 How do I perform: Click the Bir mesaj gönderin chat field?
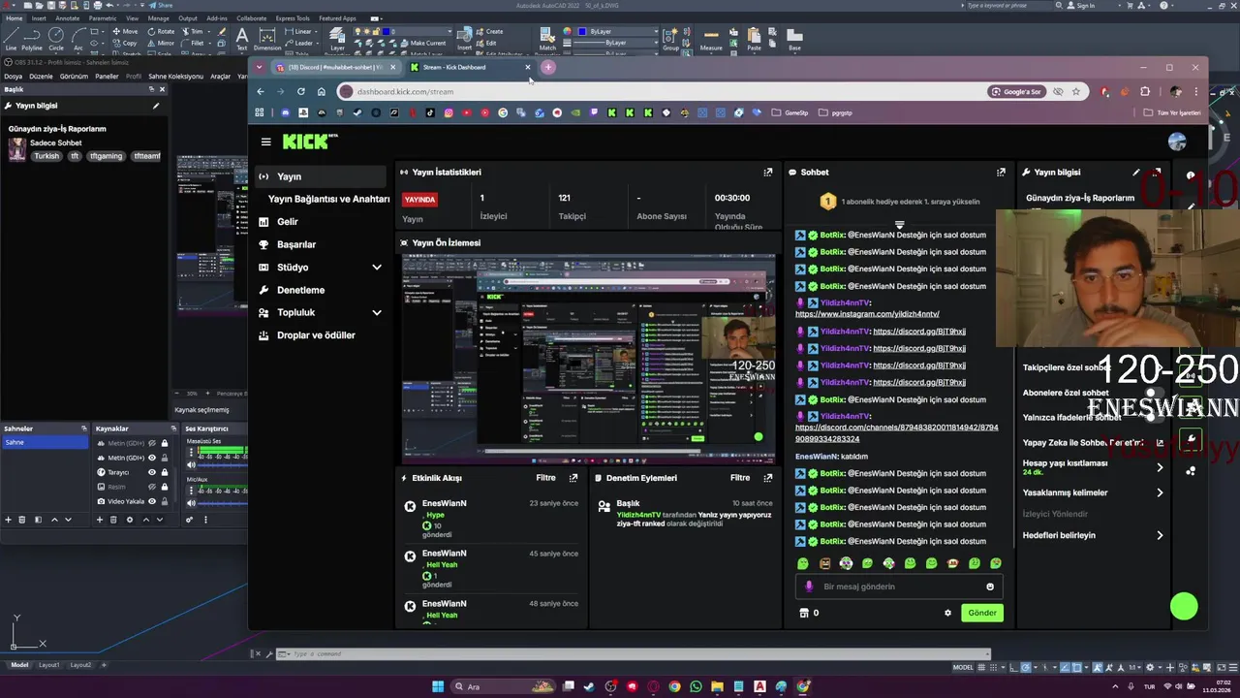pos(897,587)
